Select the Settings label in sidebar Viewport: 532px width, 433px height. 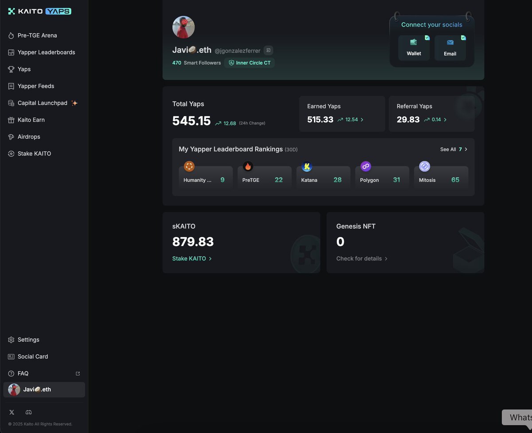pyautogui.click(x=28, y=339)
